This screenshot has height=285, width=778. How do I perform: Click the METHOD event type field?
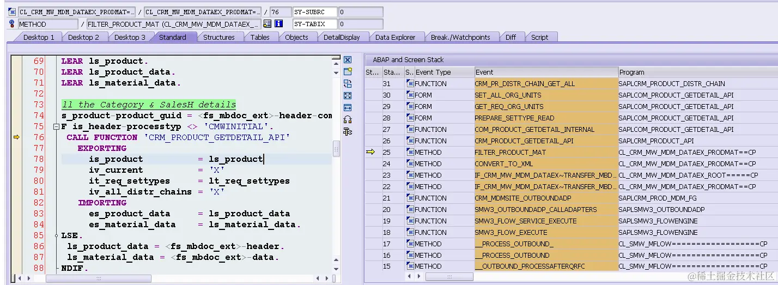point(48,24)
